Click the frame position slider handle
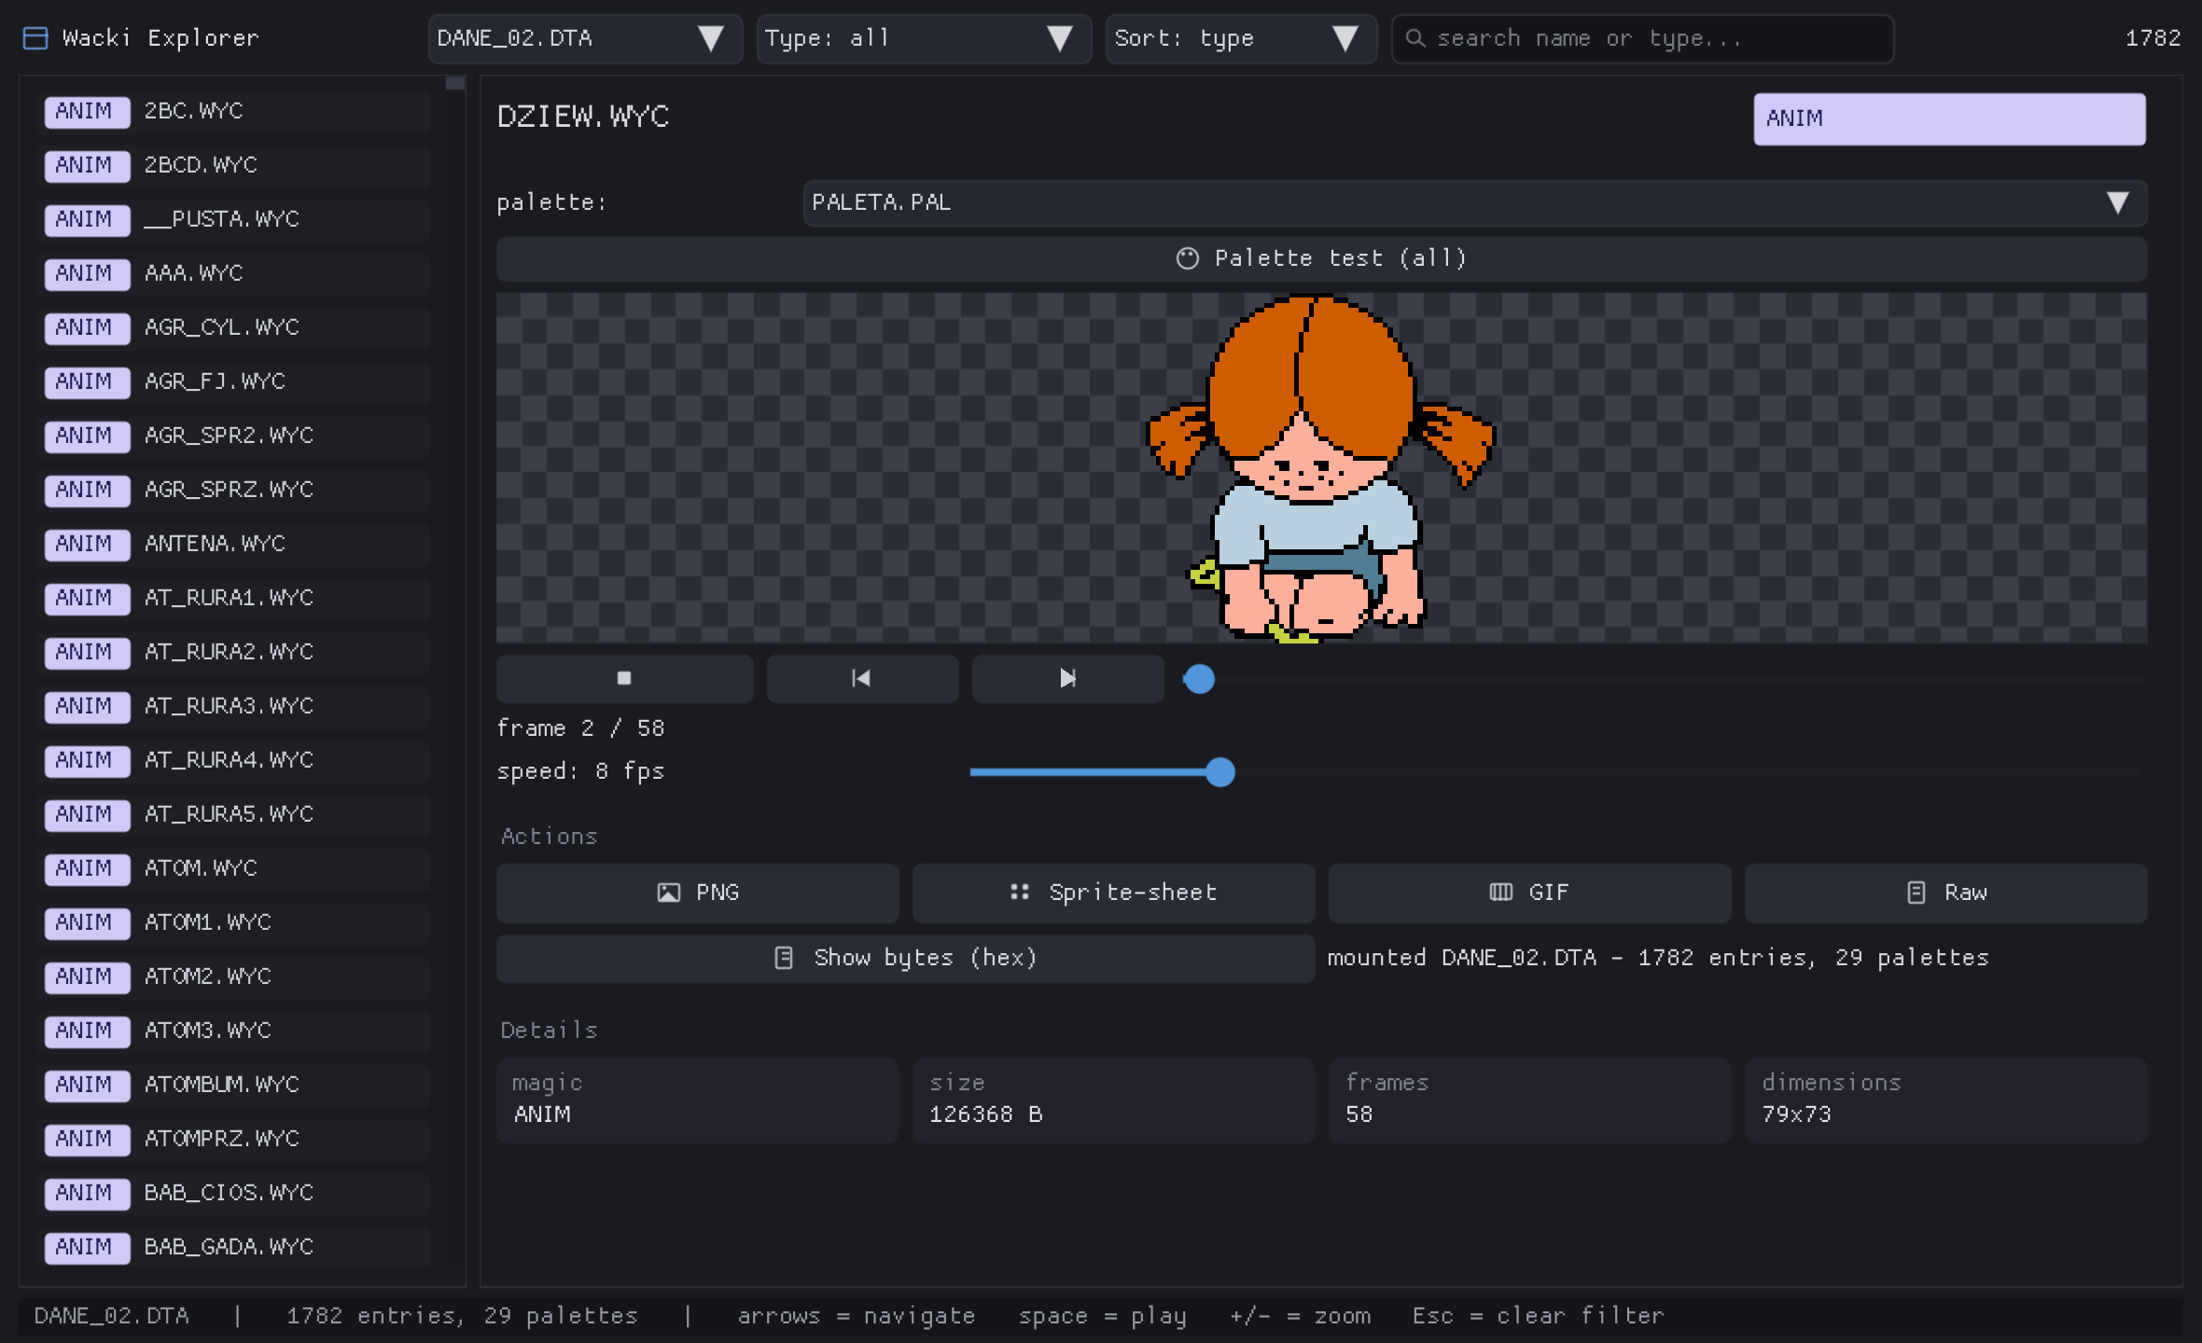Image resolution: width=2202 pixels, height=1343 pixels. [1199, 679]
